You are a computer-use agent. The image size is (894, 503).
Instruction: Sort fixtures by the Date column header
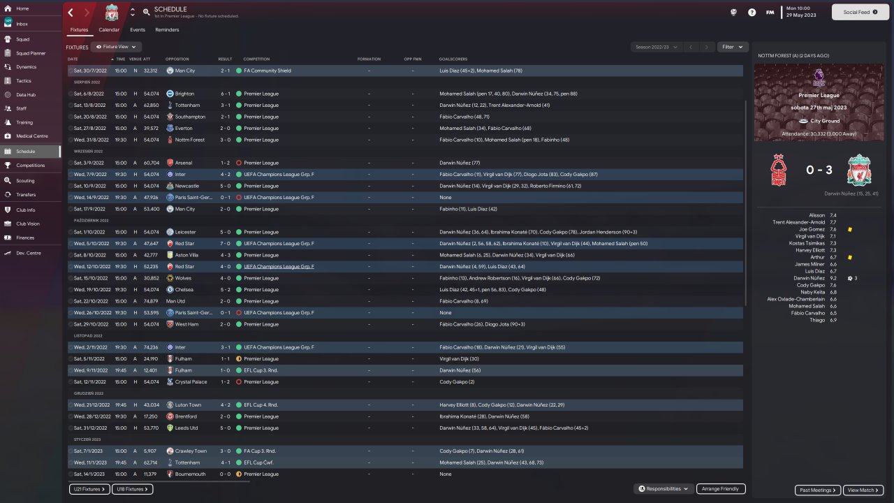pyautogui.click(x=73, y=59)
